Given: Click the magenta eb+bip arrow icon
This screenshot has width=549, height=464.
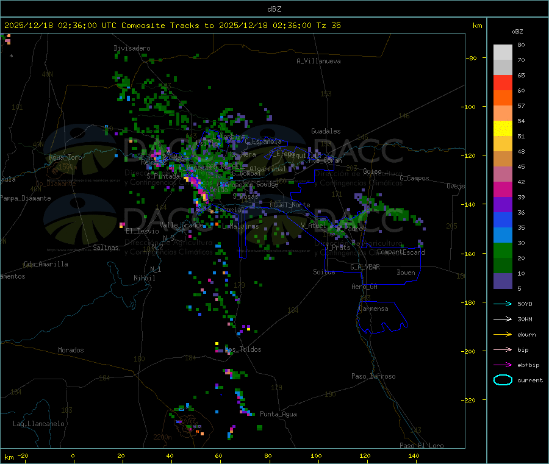Looking at the screenshot, I should click(x=503, y=365).
